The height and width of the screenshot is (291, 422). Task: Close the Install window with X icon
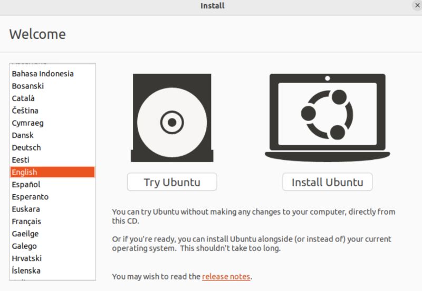(417, 5)
